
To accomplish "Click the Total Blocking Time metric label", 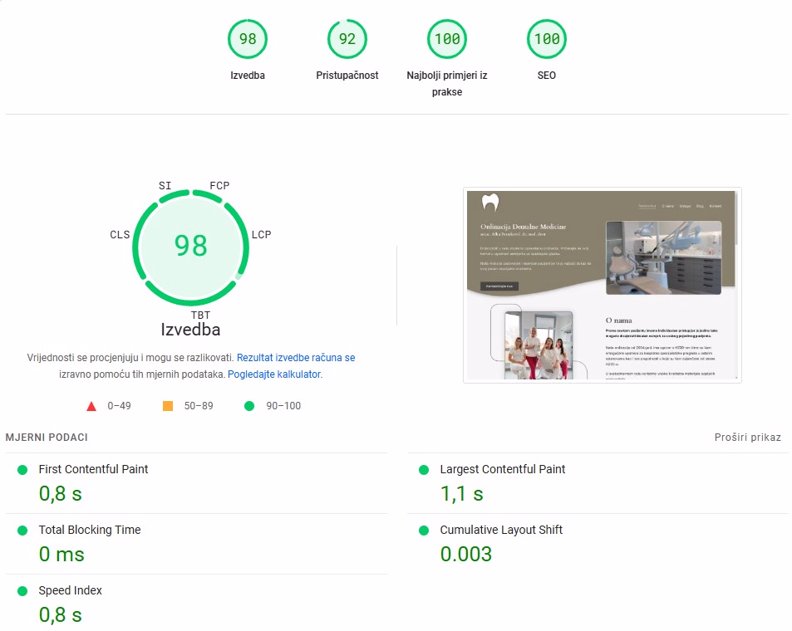I will pyautogui.click(x=90, y=530).
